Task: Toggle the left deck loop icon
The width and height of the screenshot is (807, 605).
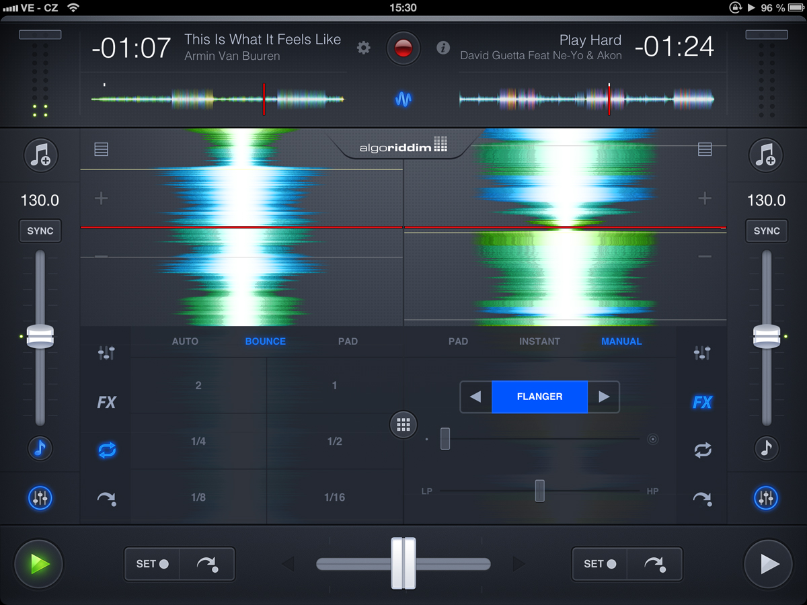Action: [x=107, y=450]
